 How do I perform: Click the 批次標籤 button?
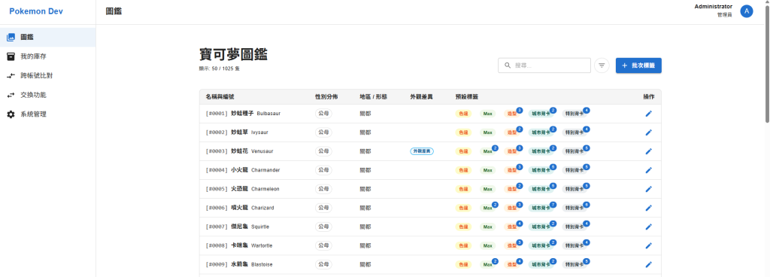(x=638, y=65)
